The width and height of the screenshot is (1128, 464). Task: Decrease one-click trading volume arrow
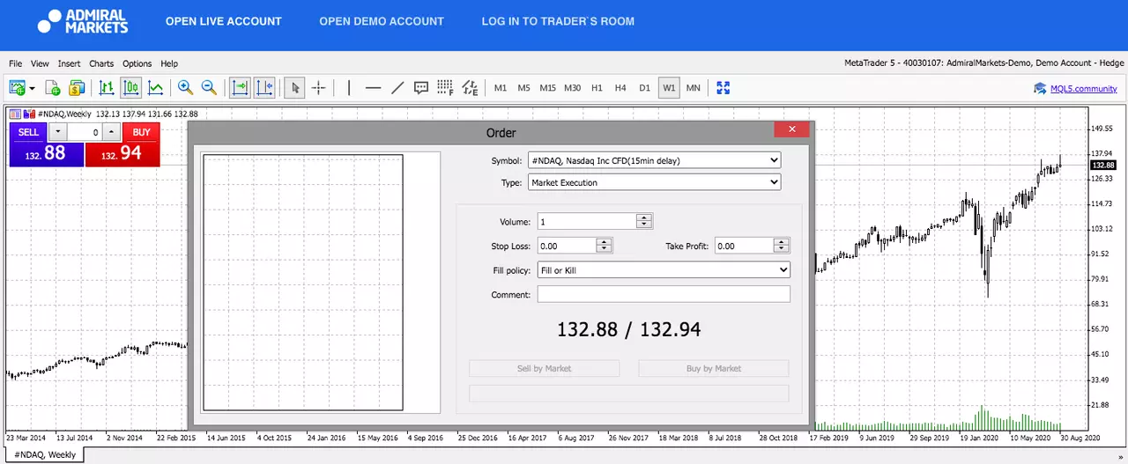(56, 132)
